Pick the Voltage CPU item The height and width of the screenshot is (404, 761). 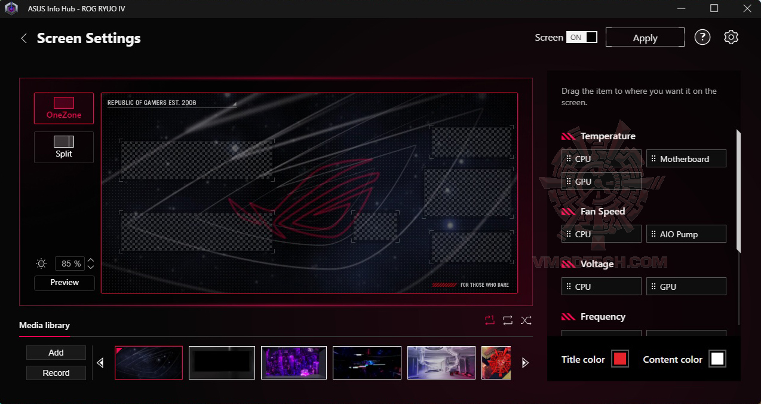(602, 287)
